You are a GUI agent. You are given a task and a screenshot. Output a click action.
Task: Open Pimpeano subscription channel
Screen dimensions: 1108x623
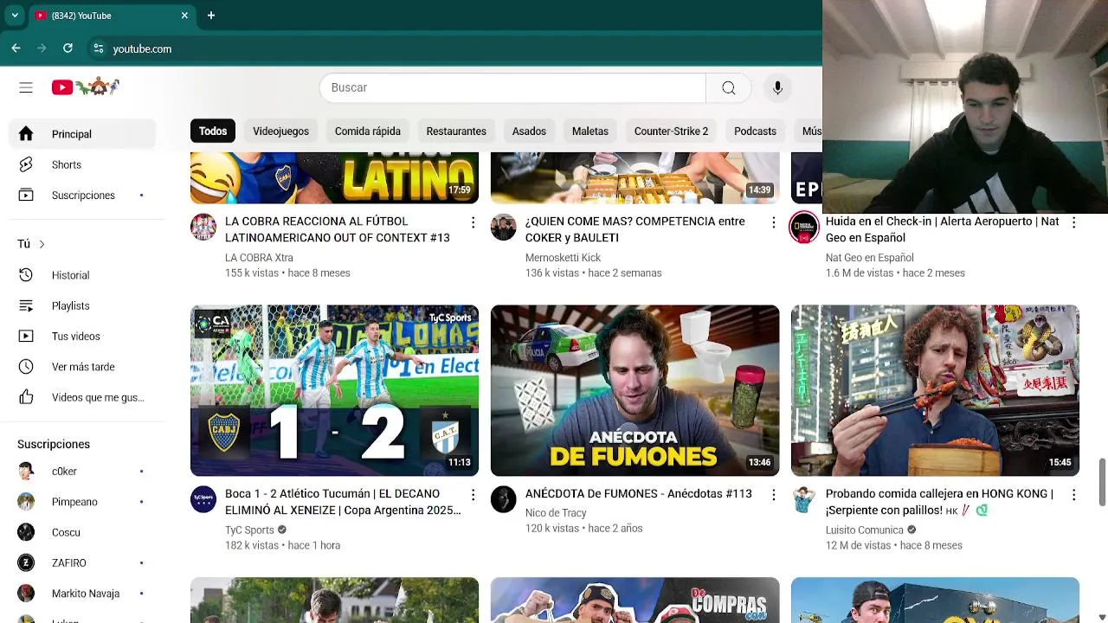pyautogui.click(x=82, y=502)
